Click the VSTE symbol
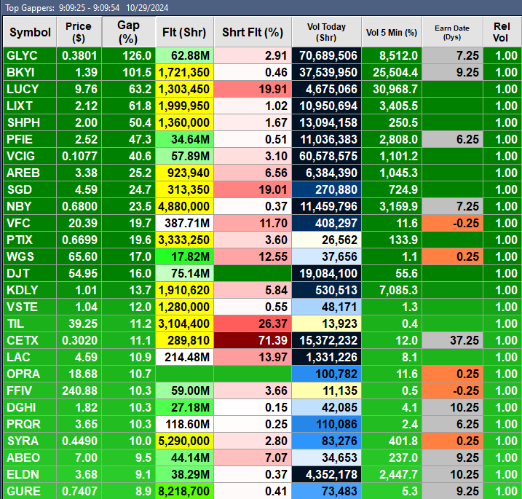 (x=30, y=307)
